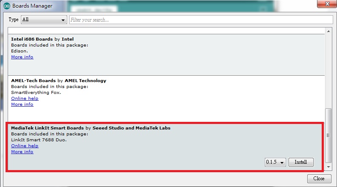Image resolution: width=337 pixels, height=187 pixels.
Task: Click the Arduino logo in title bar
Action: (7, 6)
